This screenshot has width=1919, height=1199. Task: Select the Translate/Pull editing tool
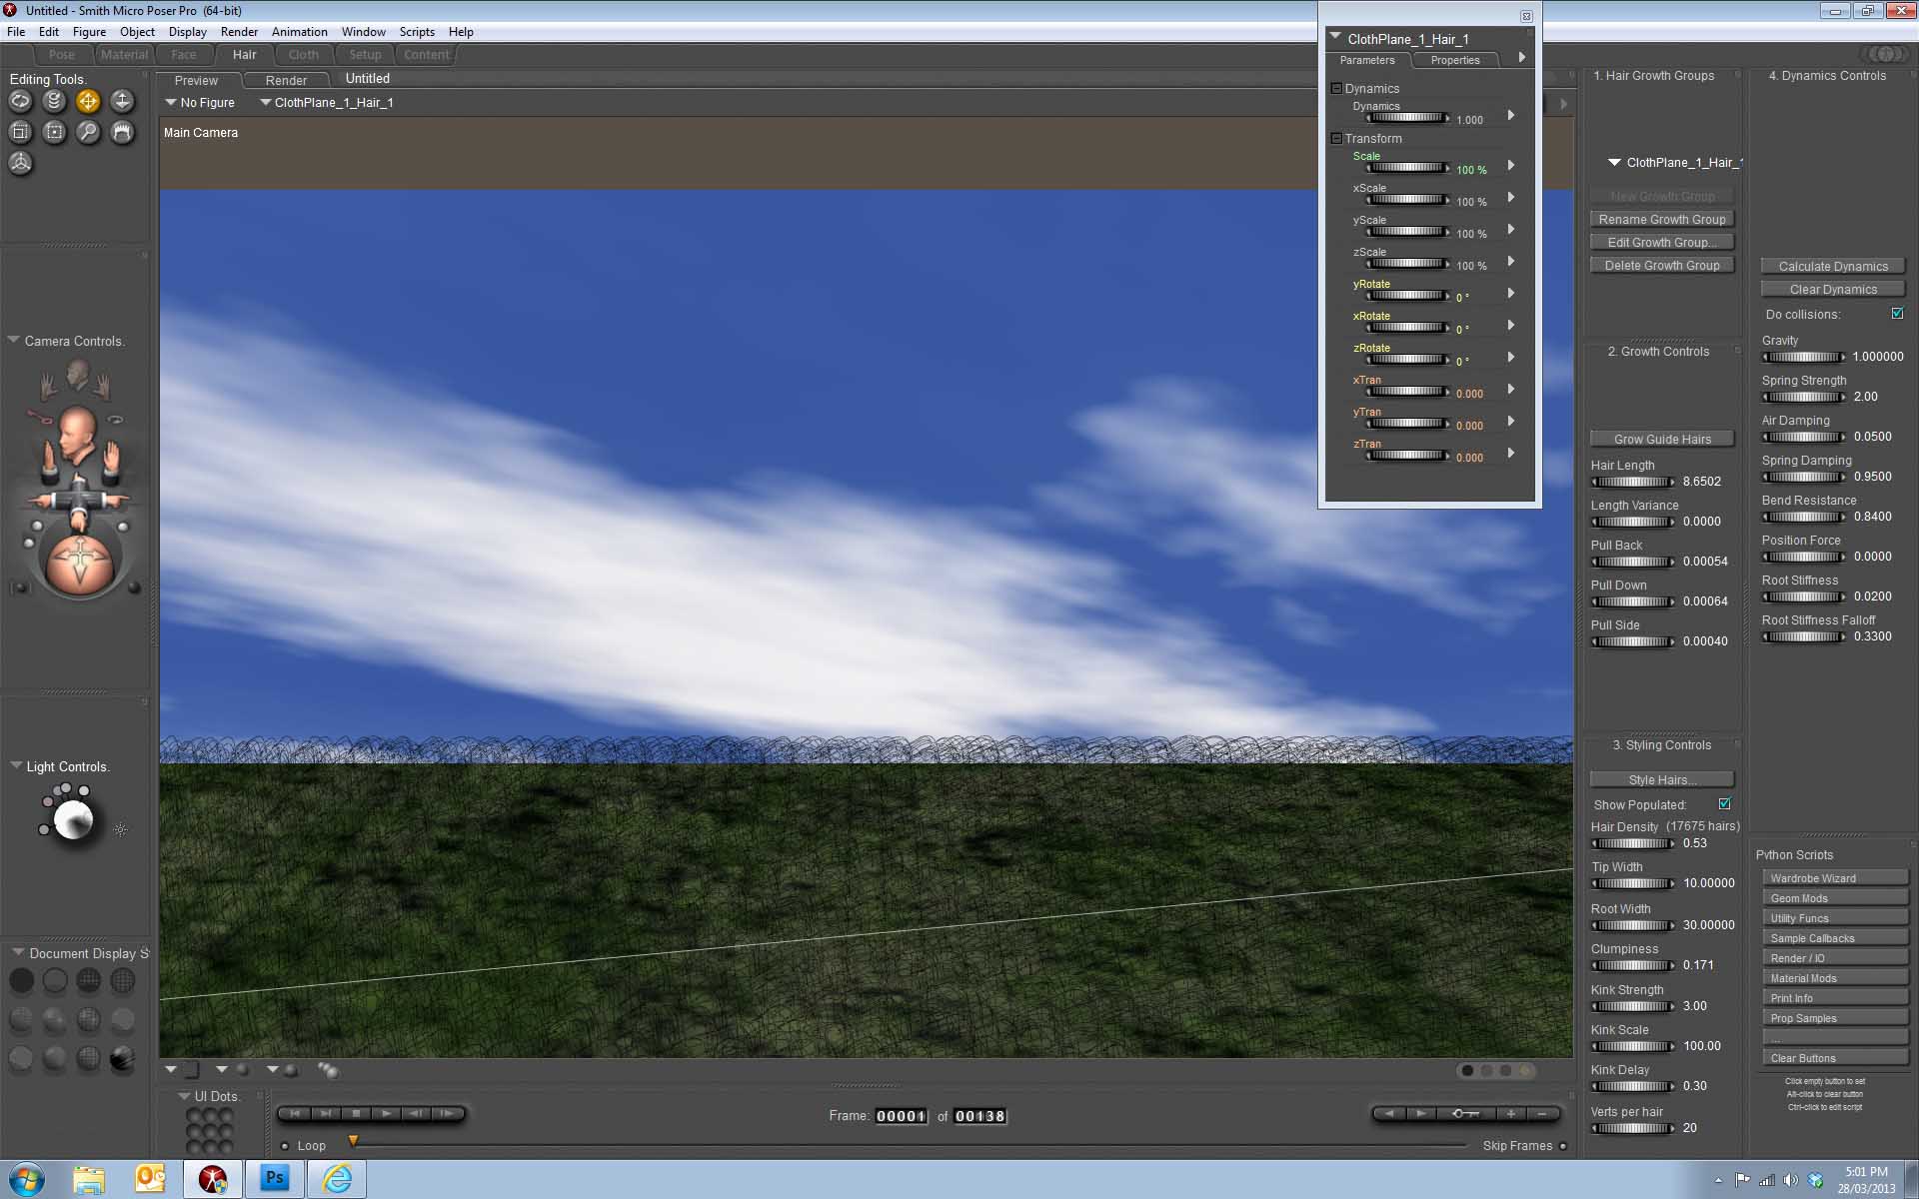pos(88,101)
